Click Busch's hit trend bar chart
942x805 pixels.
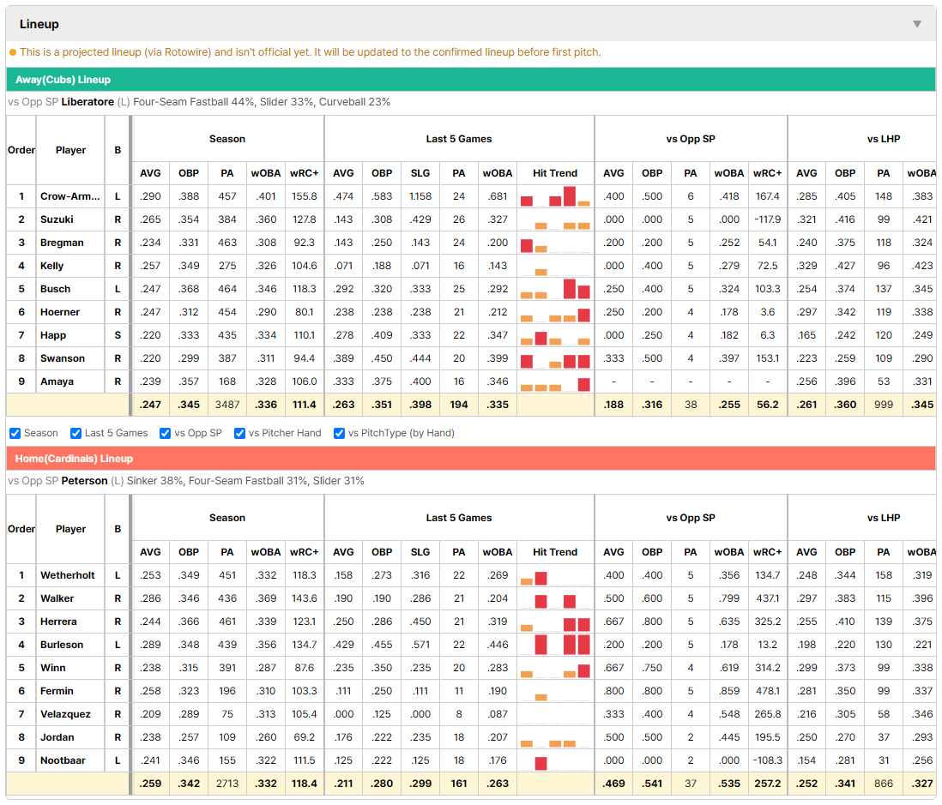(x=555, y=289)
